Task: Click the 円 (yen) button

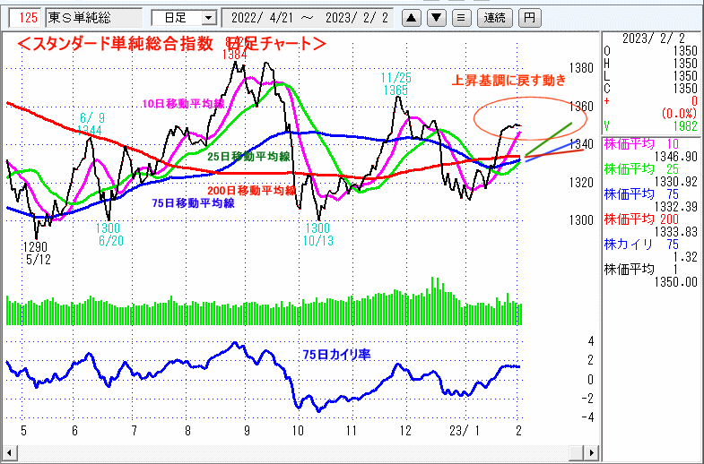Action: 530,17
